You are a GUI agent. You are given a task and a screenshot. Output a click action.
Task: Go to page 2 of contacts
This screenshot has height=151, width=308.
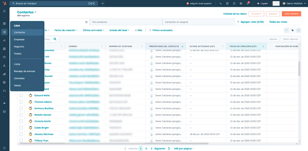[146, 149]
